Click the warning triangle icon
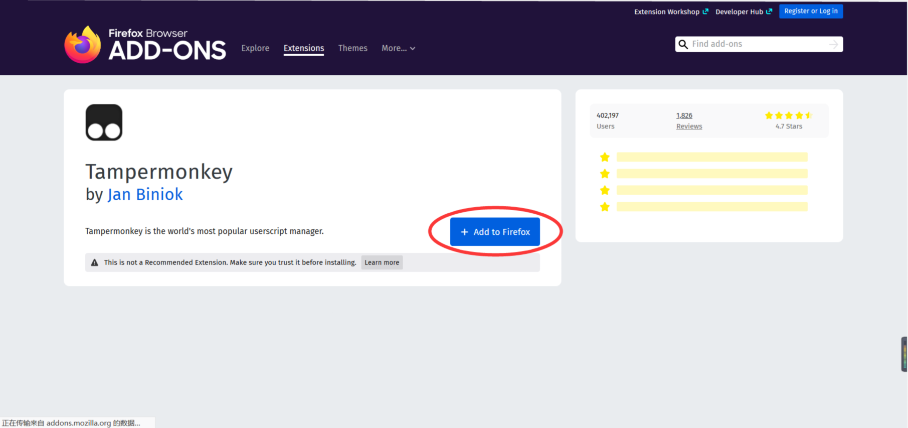The image size is (908, 428). [x=94, y=262]
